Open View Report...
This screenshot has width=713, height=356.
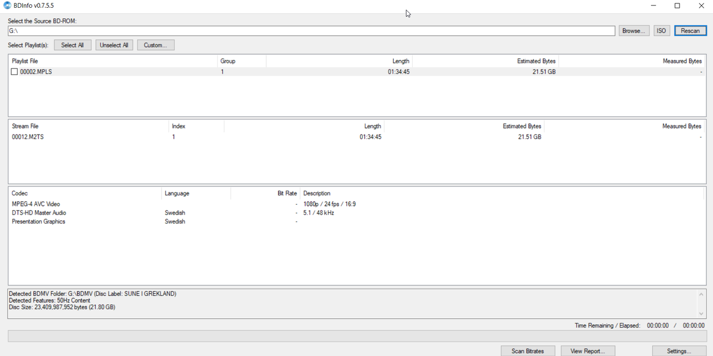[588, 351]
